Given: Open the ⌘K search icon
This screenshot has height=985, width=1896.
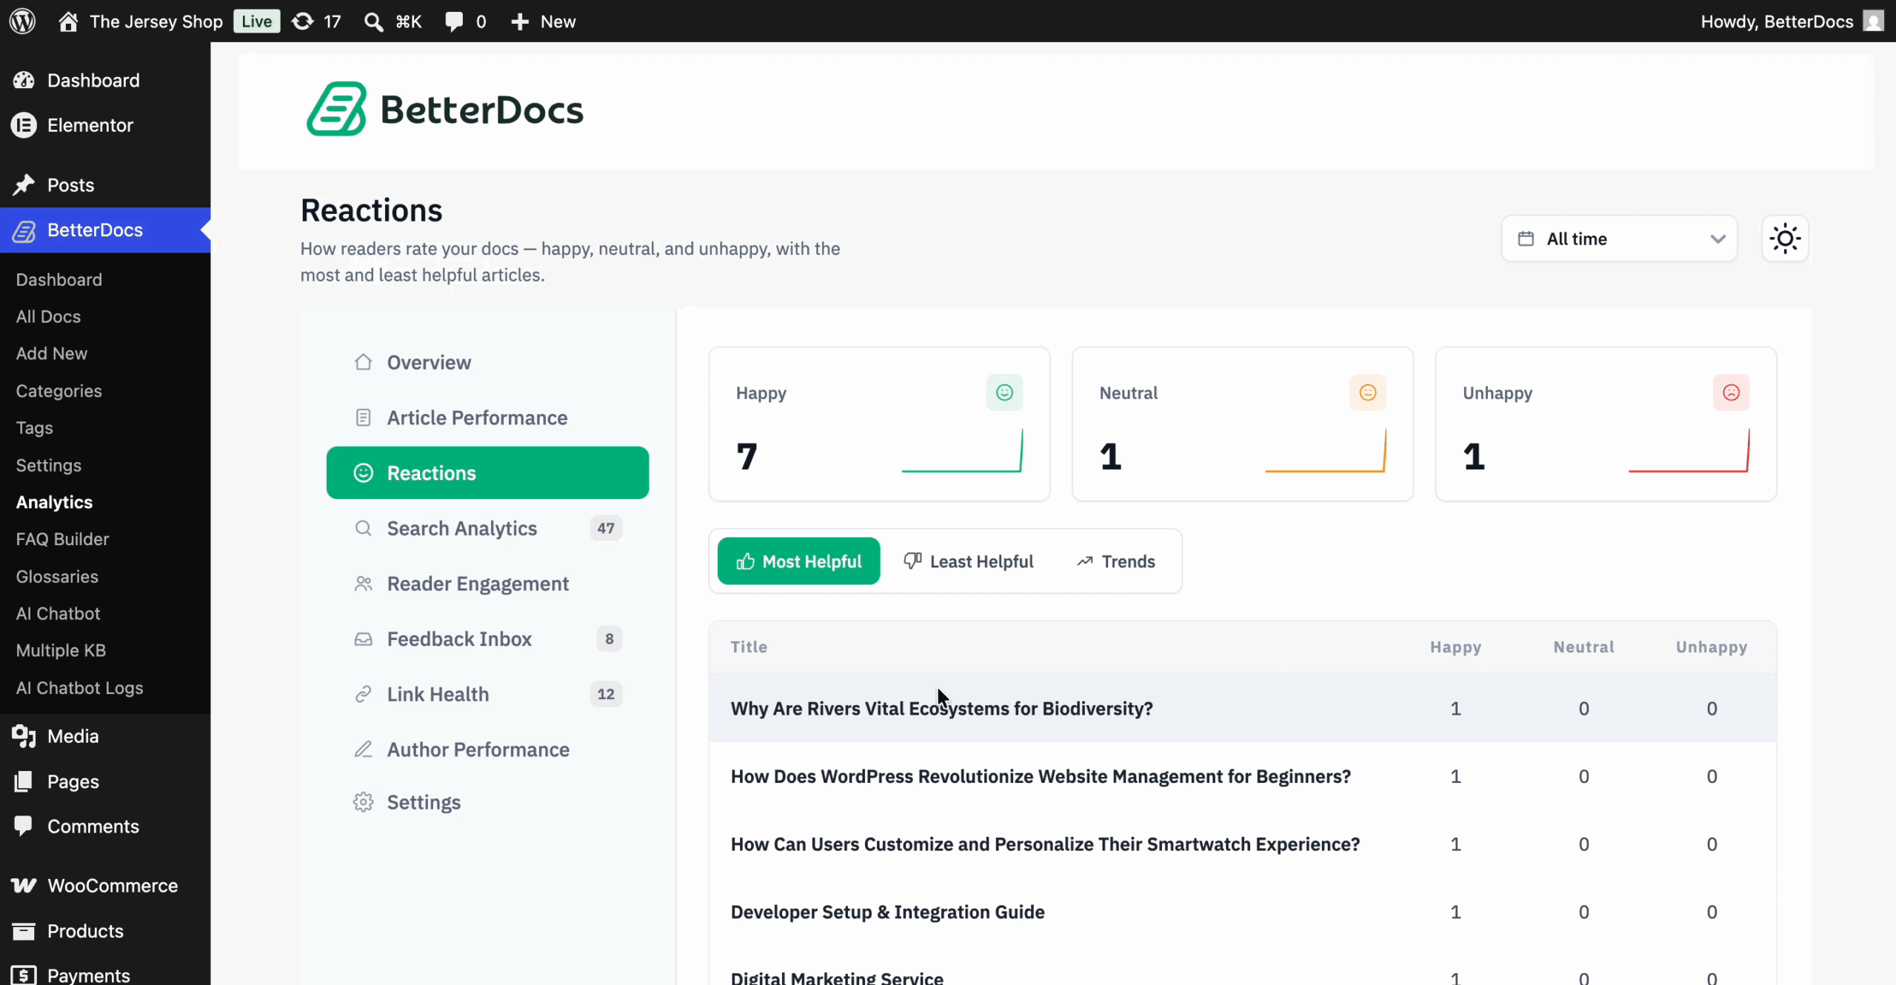Looking at the screenshot, I should (393, 21).
